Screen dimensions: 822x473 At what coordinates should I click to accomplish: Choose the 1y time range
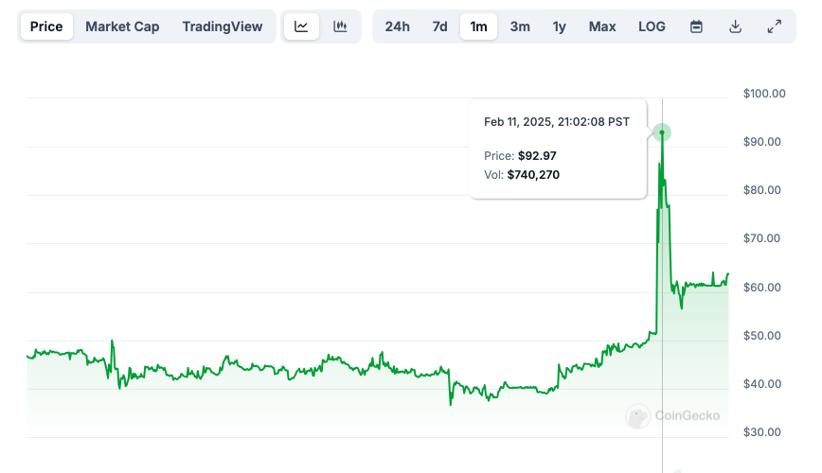pyautogui.click(x=560, y=26)
